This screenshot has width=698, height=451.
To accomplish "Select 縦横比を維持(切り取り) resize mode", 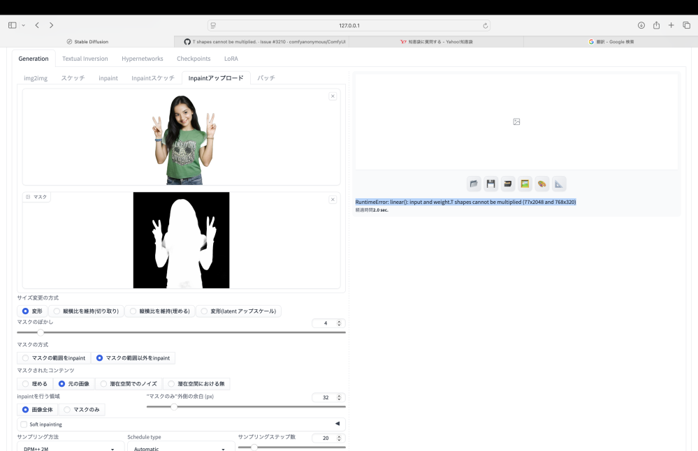I will tap(86, 311).
